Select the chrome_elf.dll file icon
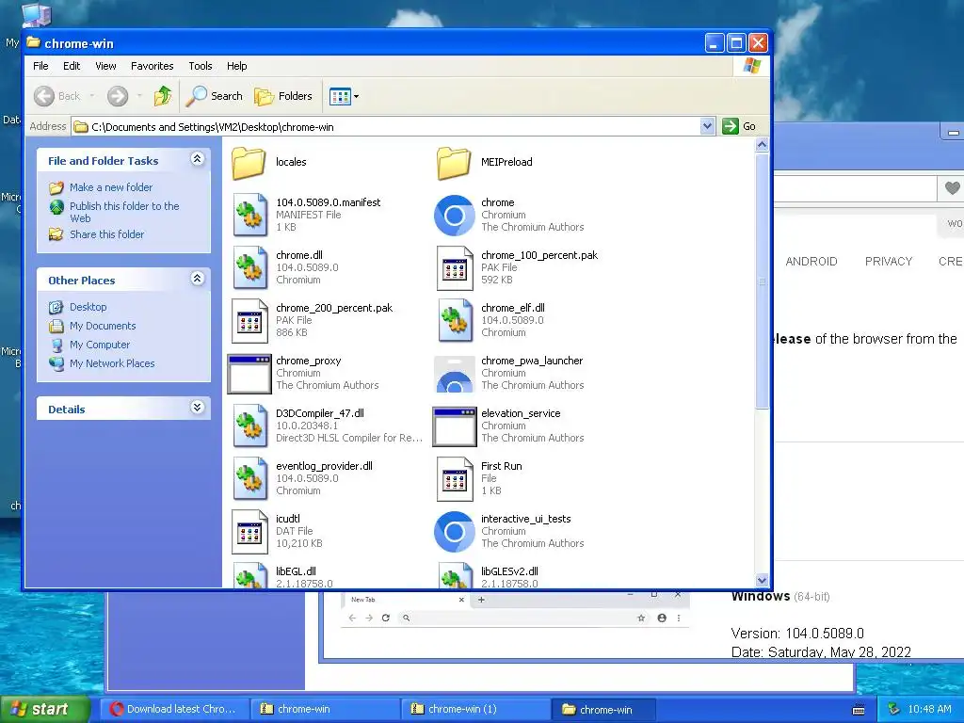Screen dimensions: 964x723 (455, 320)
